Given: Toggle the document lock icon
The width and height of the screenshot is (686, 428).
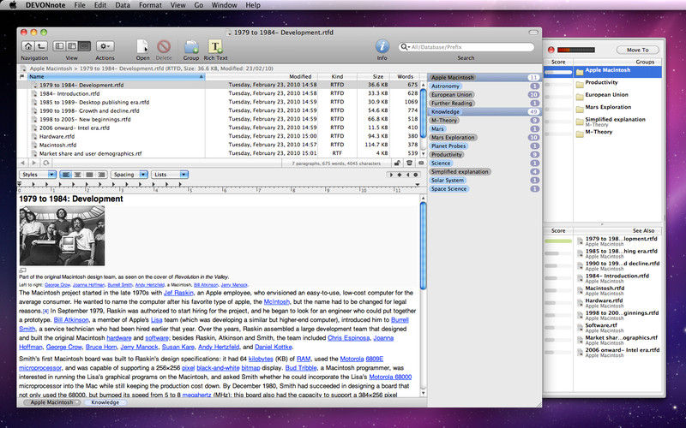Looking at the screenshot, I should pos(397,163).
